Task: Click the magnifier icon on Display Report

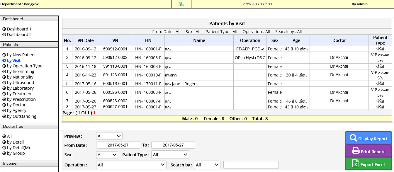Action: pos(353,138)
